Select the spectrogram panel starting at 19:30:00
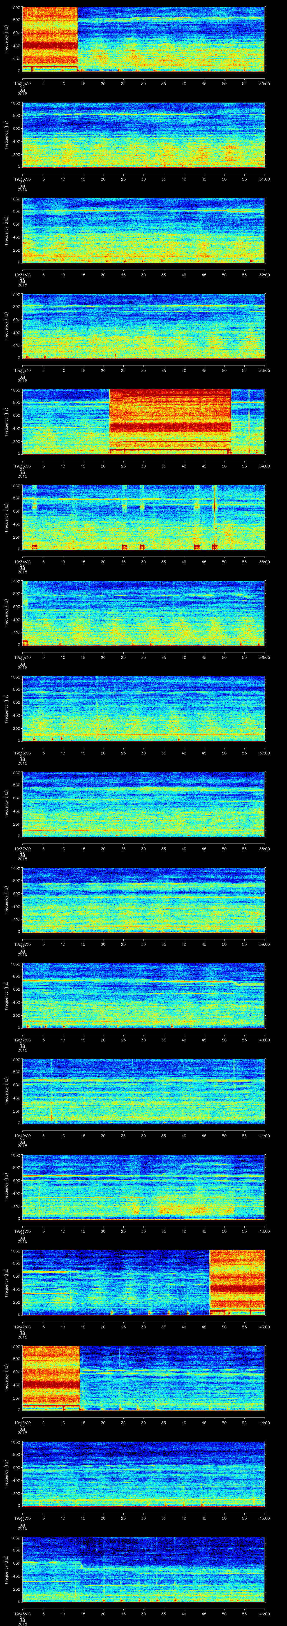The height and width of the screenshot is (1626, 287). pos(144,135)
